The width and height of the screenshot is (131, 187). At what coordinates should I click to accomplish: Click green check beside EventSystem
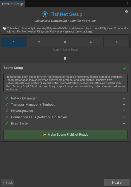pos(7,123)
